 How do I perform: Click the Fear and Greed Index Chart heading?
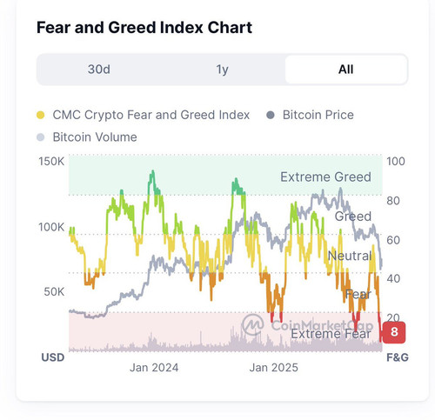pyautogui.click(x=144, y=28)
